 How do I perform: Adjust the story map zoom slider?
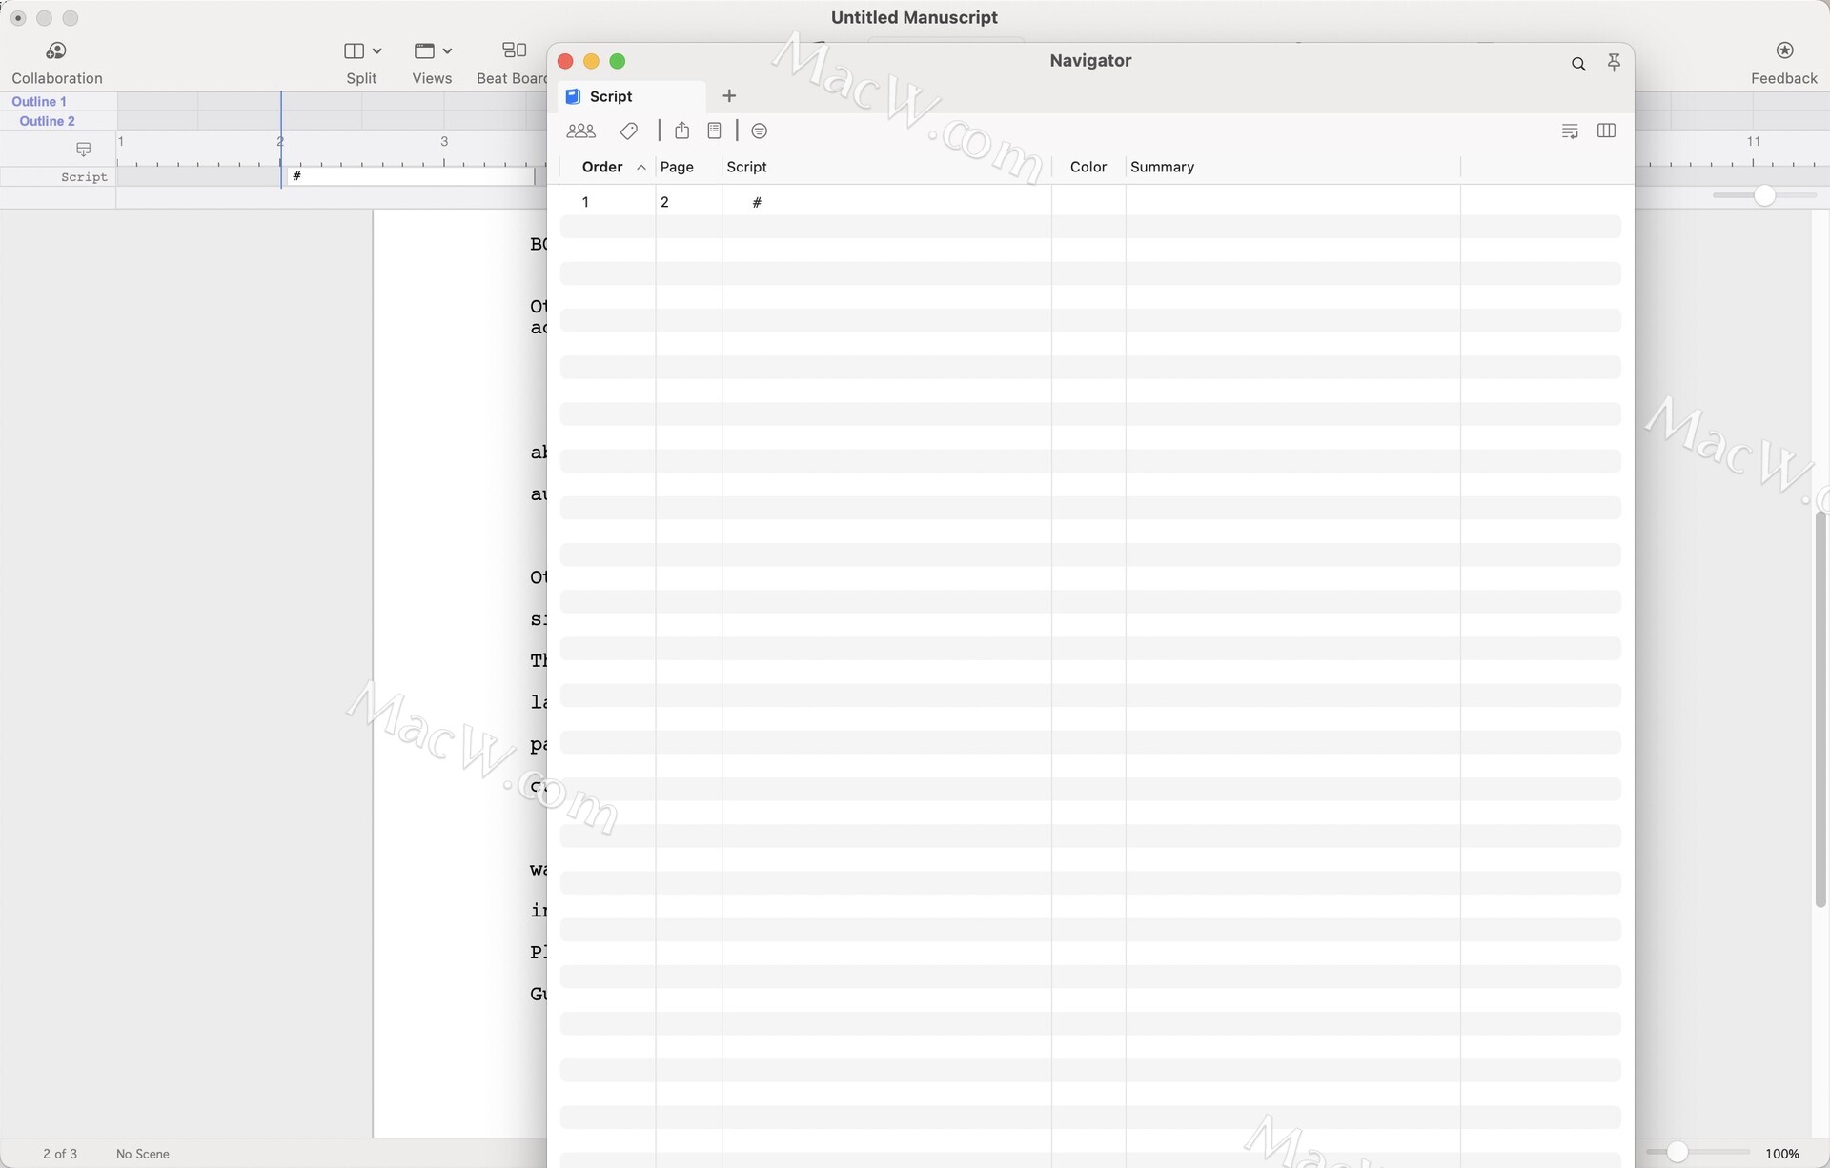1764,195
